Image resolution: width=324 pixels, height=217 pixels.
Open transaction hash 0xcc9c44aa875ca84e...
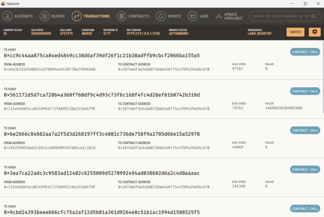click(102, 56)
